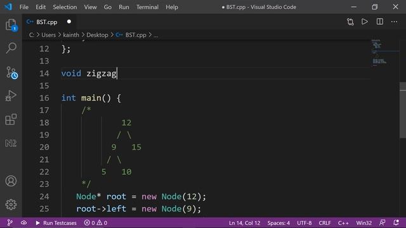
Task: Click the cloud sync status icon
Action: 24,222
